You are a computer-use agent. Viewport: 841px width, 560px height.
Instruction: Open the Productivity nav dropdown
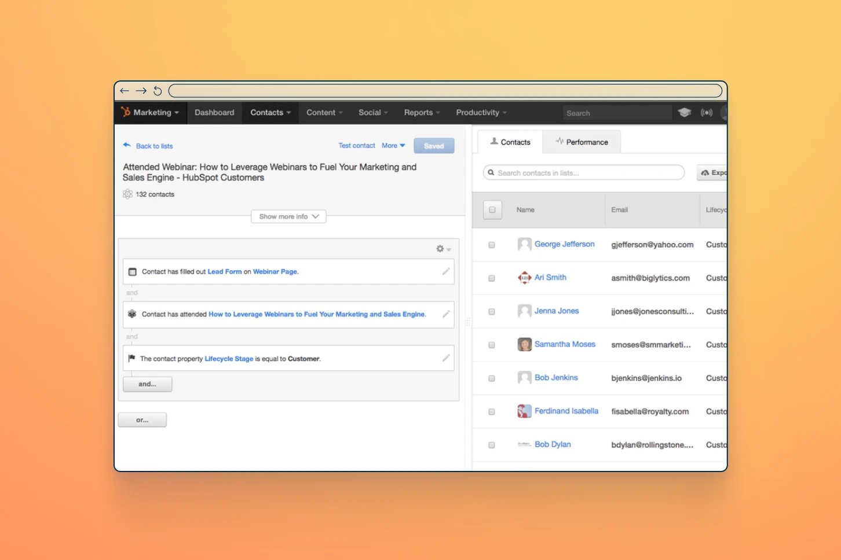481,112
